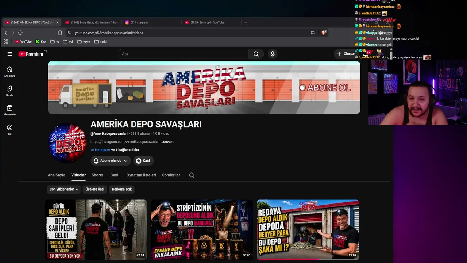
Task: Click the site info icon beside the URL
Action: (69, 33)
